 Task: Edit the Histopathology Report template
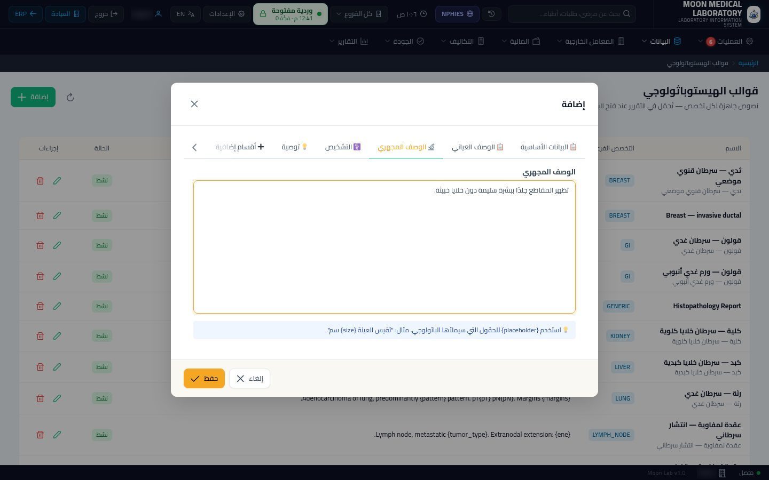[x=57, y=306]
